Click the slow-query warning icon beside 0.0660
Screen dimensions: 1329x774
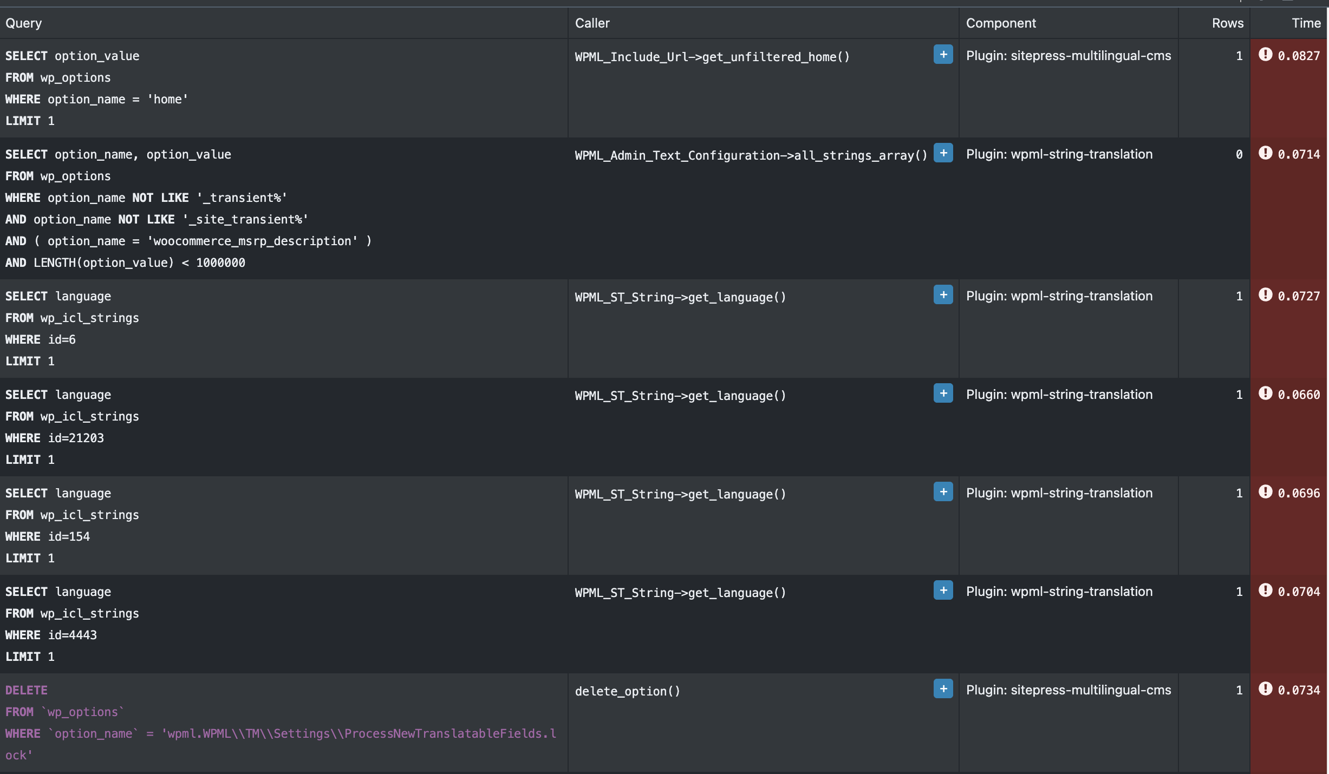point(1265,393)
